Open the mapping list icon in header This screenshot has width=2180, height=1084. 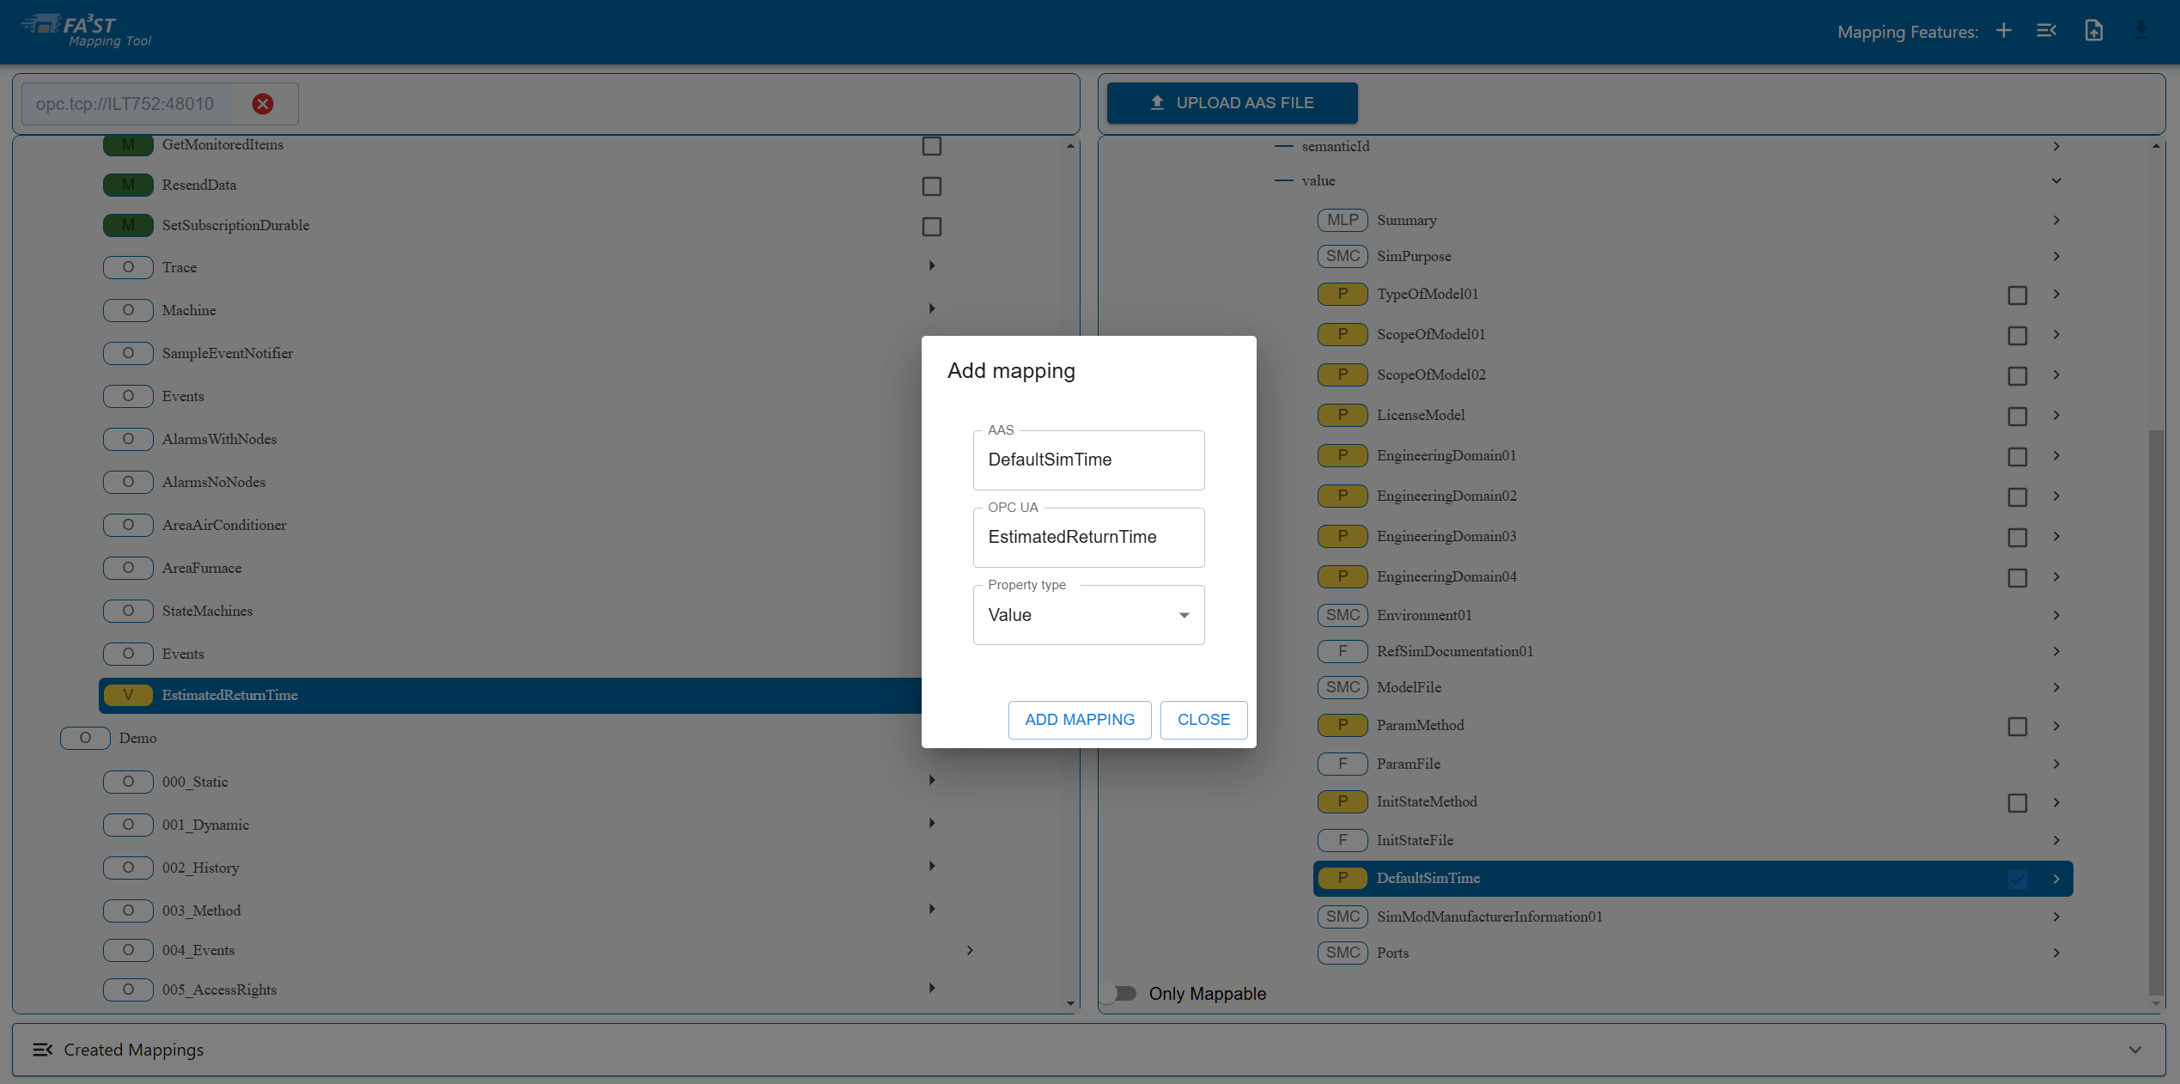click(x=2046, y=31)
